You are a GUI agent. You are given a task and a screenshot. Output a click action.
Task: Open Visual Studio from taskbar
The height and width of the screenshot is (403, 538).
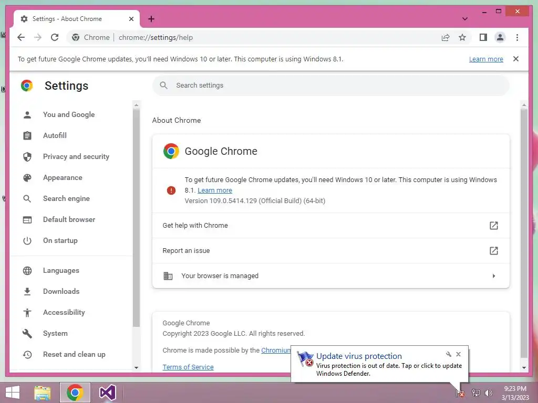click(107, 393)
